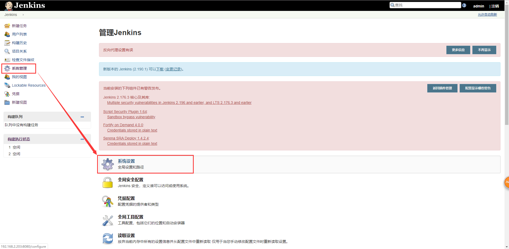Click the refresh arrows icon for 读取设置
509x249 pixels.
coord(108,238)
